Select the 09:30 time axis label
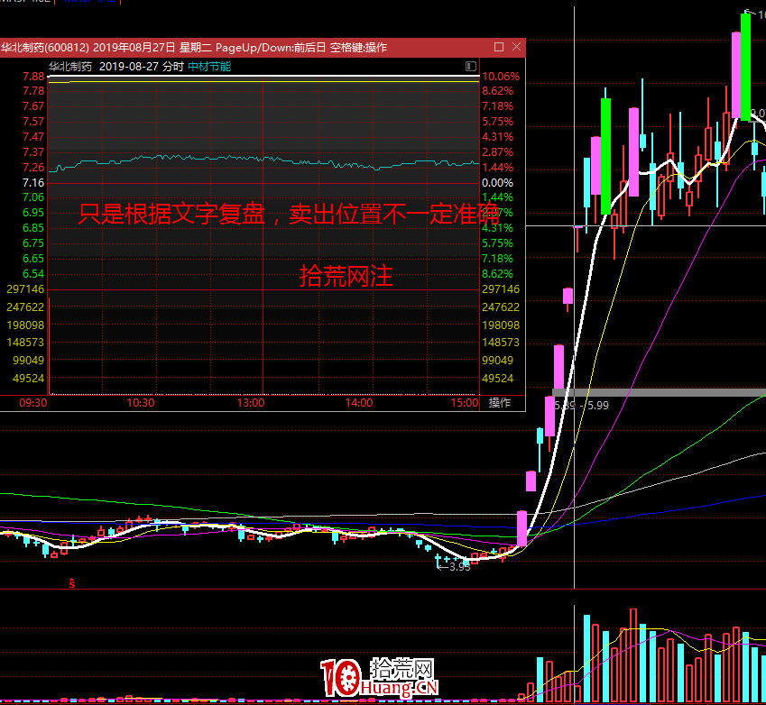Image resolution: width=766 pixels, height=705 pixels. (x=33, y=403)
